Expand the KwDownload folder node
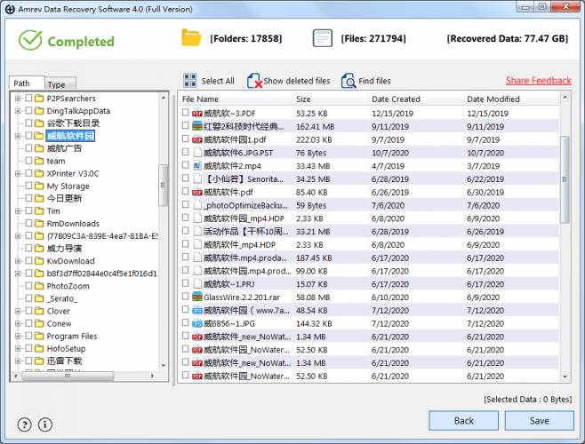The height and width of the screenshot is (444, 585). pyautogui.click(x=18, y=261)
